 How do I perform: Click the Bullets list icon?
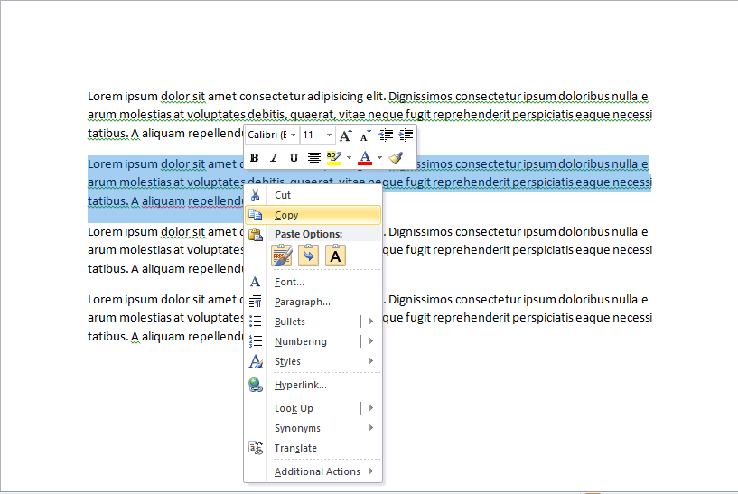pyautogui.click(x=255, y=321)
